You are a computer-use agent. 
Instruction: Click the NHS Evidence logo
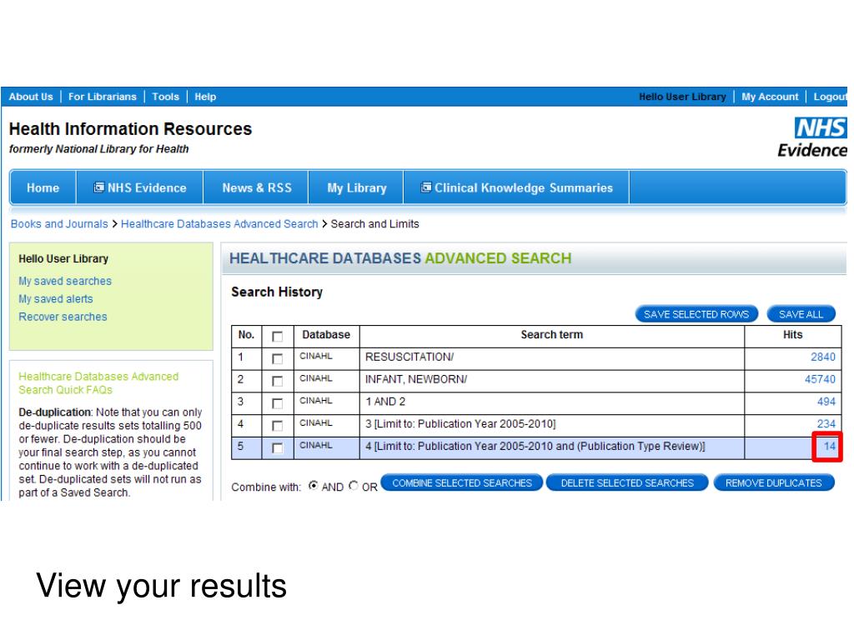click(812, 137)
